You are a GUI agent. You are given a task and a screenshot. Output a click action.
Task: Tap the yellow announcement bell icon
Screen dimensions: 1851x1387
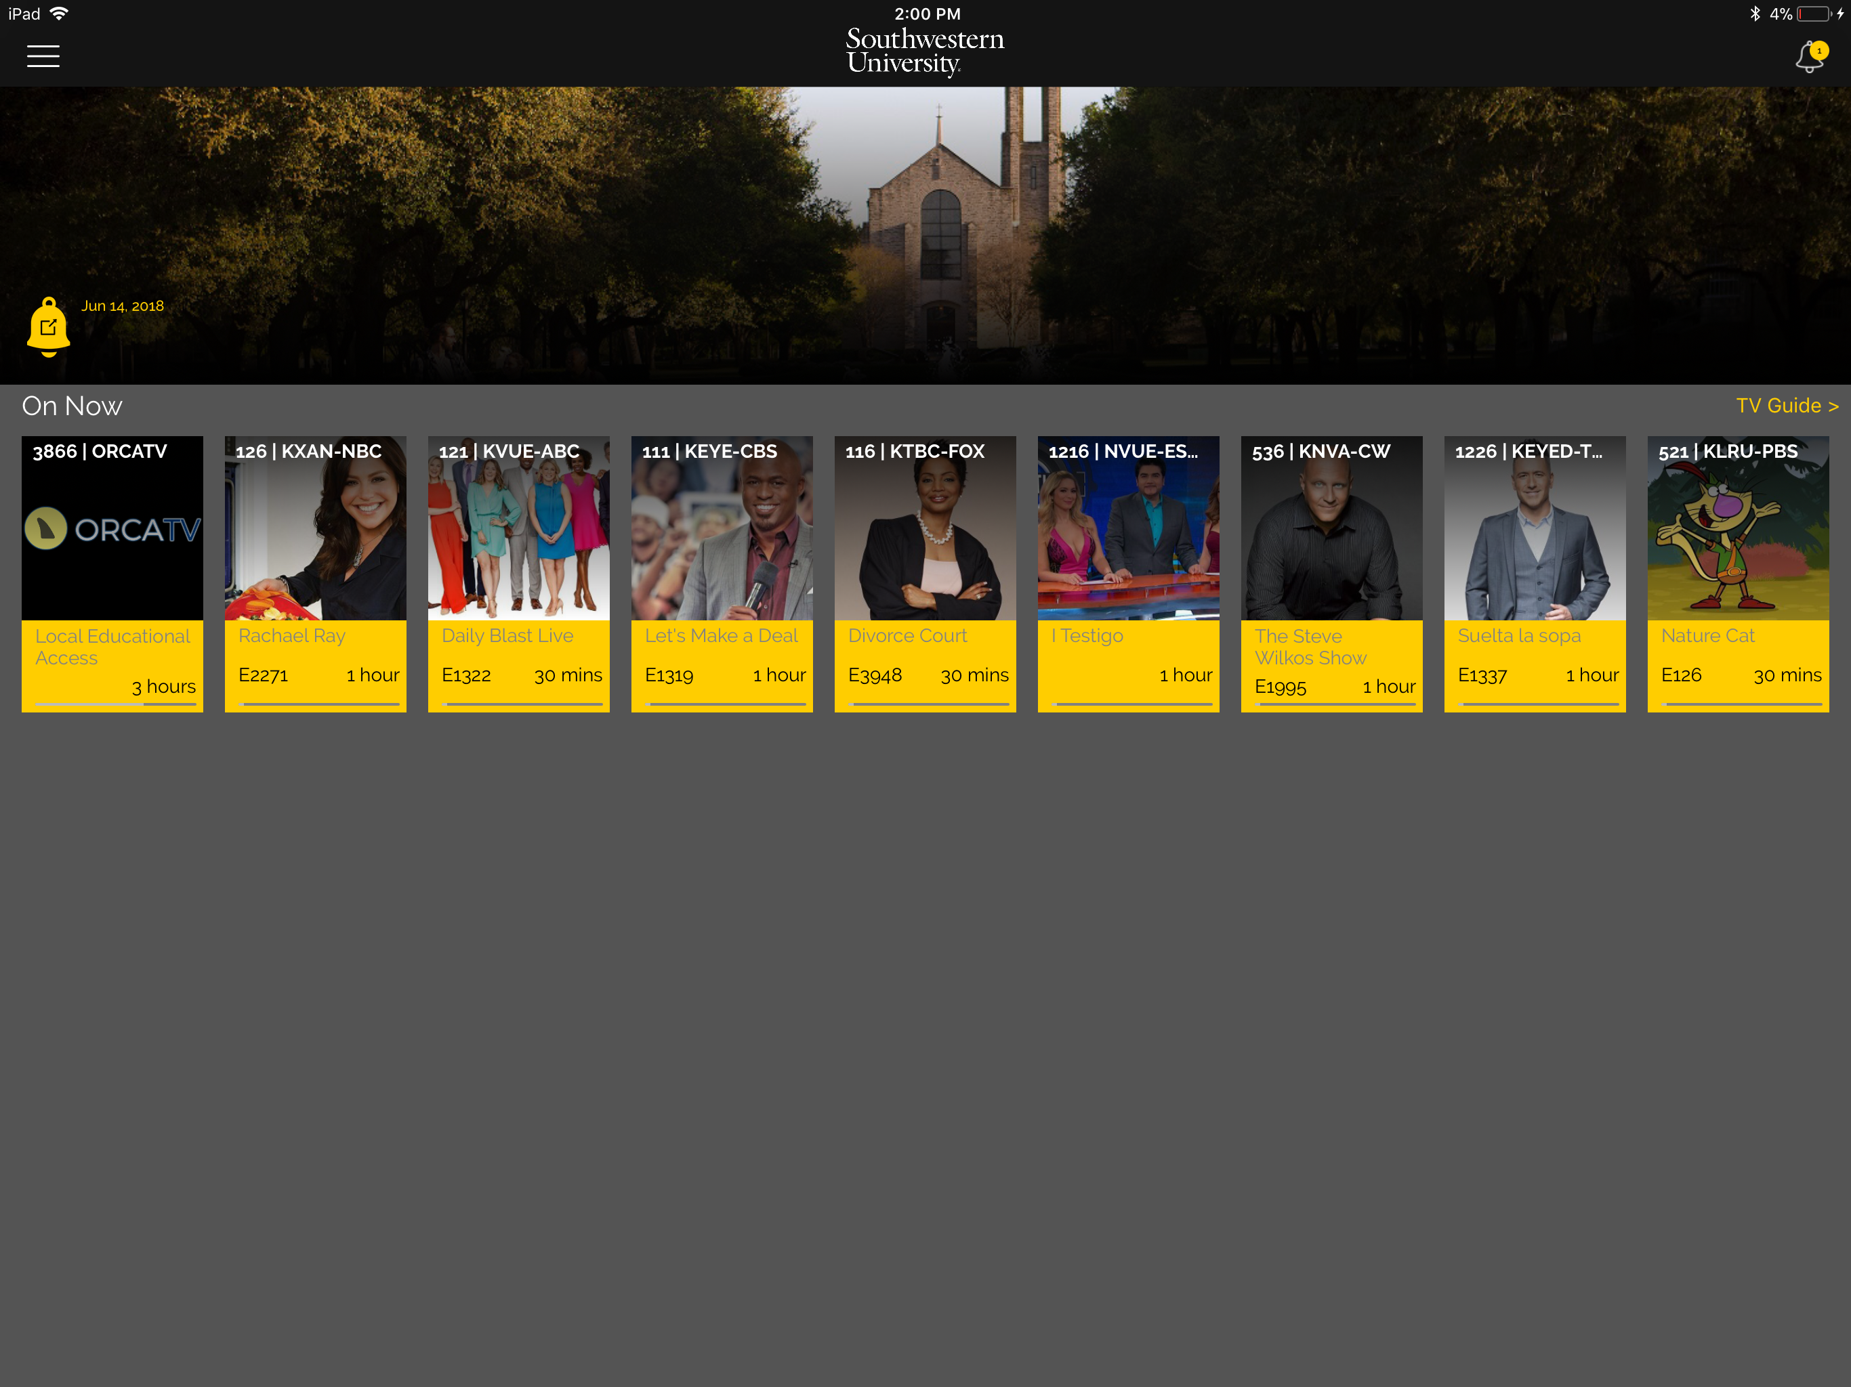click(x=49, y=327)
